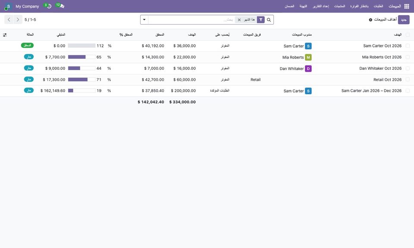Open the gear actions menu beside أهداف المبيعات
This screenshot has height=248, width=414.
pos(370,20)
